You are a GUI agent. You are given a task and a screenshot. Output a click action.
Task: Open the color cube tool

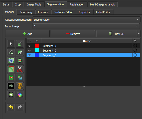20,94
